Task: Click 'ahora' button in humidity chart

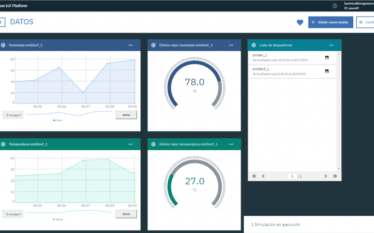Action: [126, 115]
